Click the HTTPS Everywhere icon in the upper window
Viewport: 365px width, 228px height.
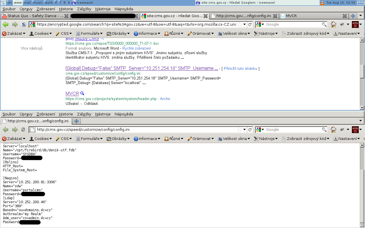[x=355, y=25]
